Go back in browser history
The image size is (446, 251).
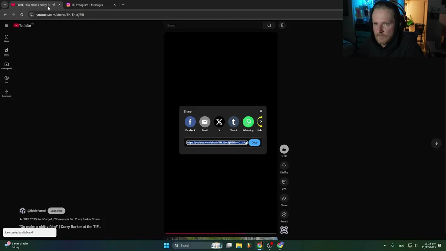(5, 15)
